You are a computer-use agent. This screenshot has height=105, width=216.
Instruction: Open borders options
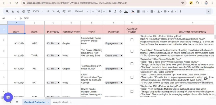click(138, 11)
